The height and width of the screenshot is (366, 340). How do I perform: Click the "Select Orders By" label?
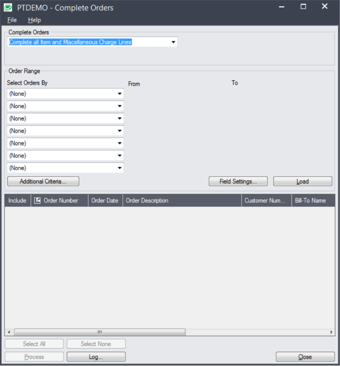point(27,83)
